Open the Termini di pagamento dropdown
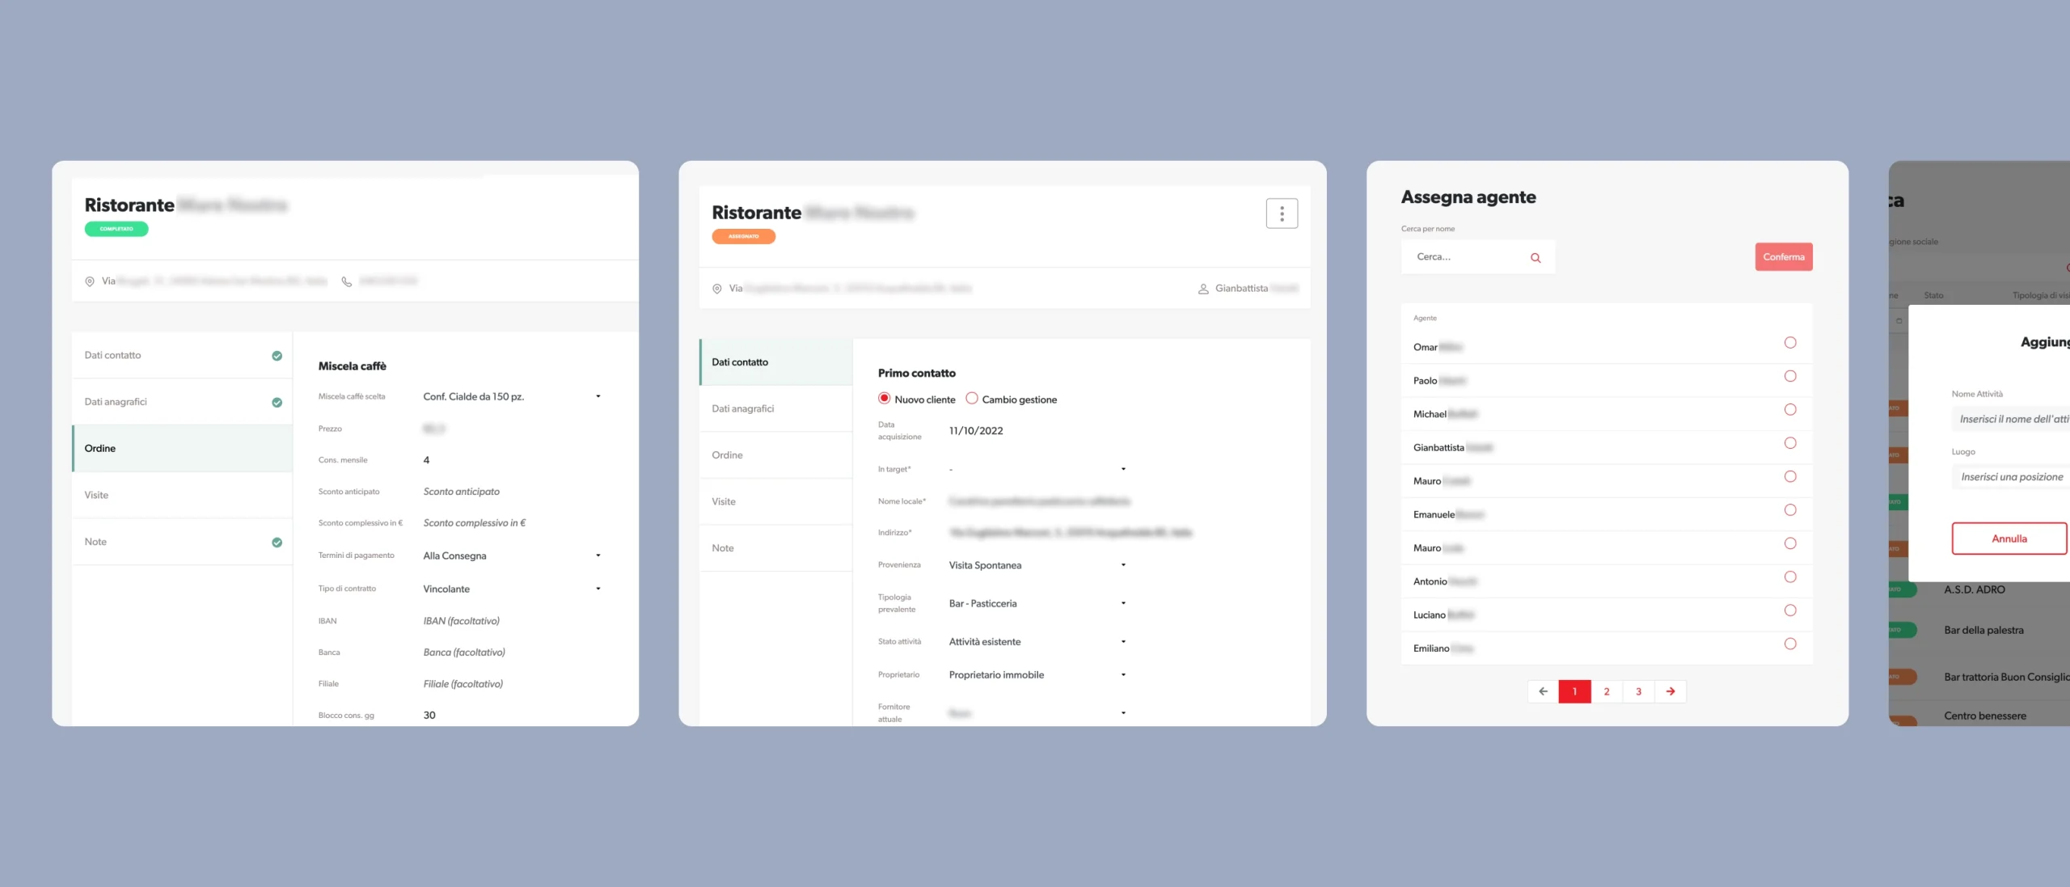This screenshot has height=887, width=2070. [x=513, y=555]
